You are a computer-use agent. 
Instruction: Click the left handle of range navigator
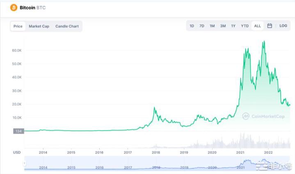(25, 164)
